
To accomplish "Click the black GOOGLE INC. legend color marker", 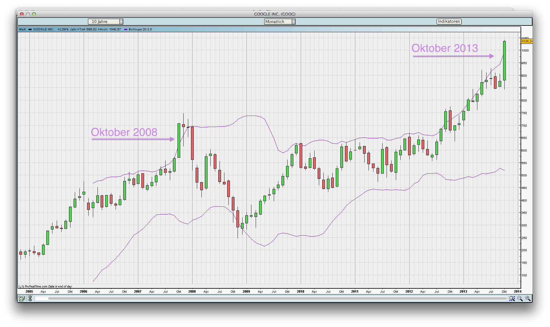I will [30, 29].
